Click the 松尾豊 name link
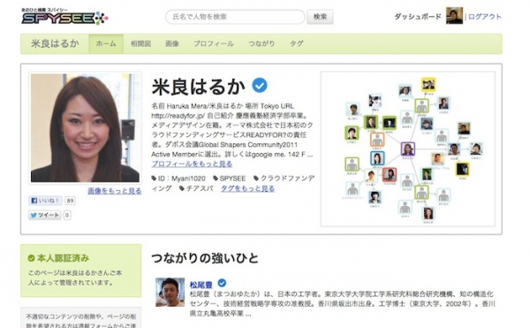The height and width of the screenshot is (328, 530). 201,285
